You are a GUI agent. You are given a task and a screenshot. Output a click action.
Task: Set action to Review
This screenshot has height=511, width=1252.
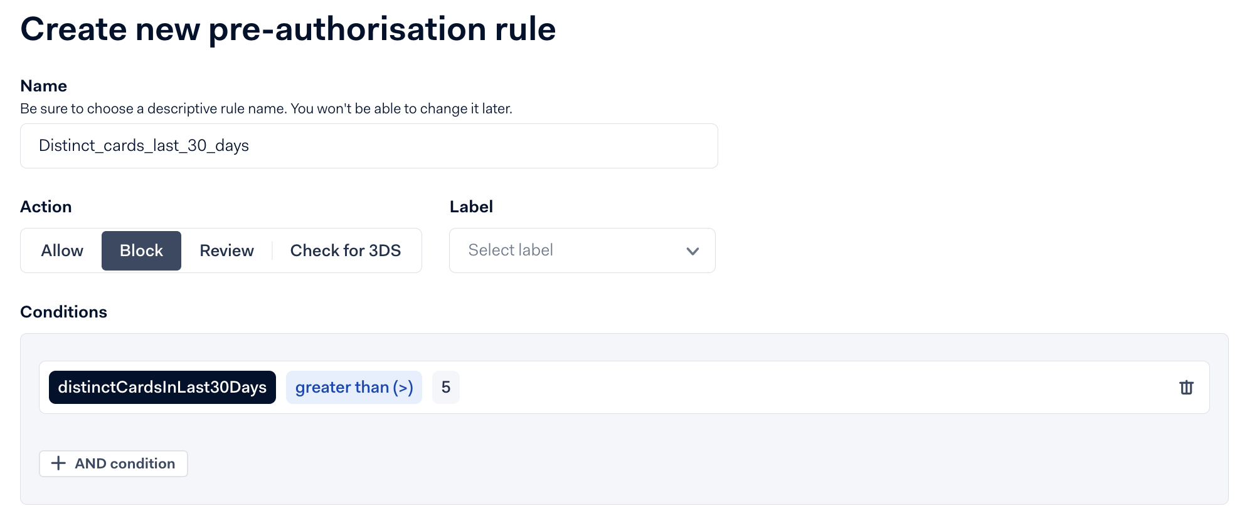click(226, 250)
